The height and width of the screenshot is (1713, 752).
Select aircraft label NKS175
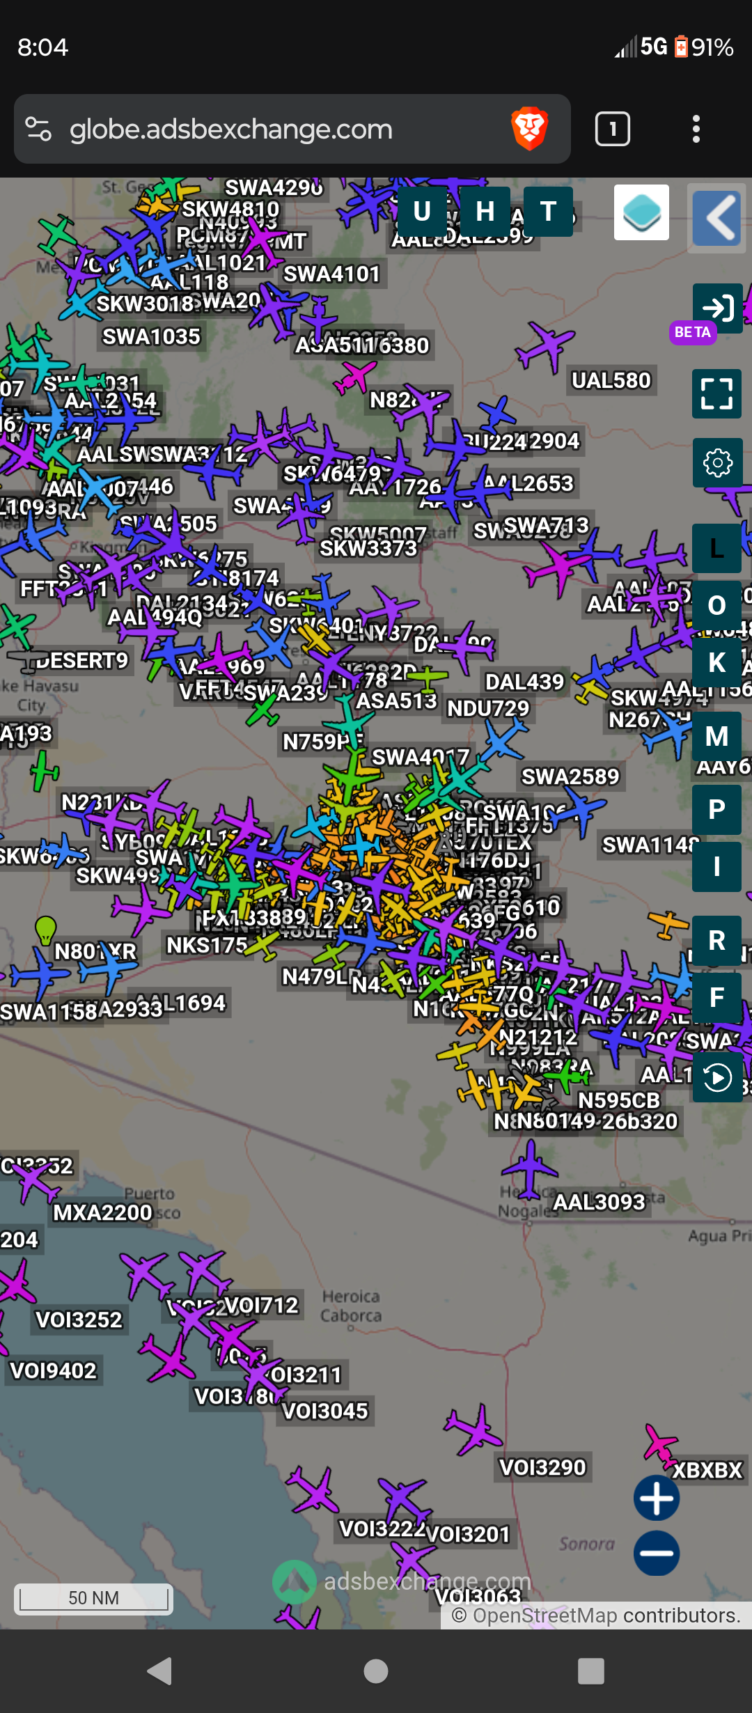[x=207, y=945]
